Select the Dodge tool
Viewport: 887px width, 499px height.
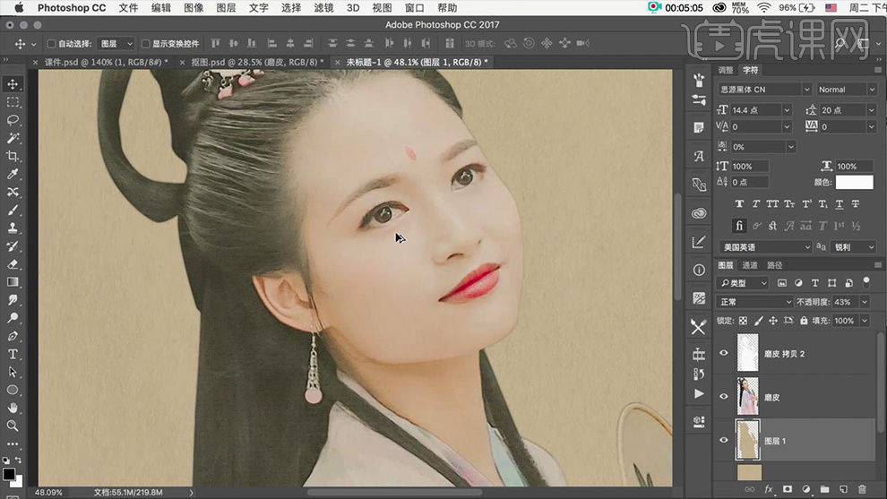[x=13, y=318]
